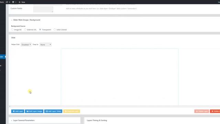Image resolution: width=220 pixels, height=124 pixels.
Task: Select Image BG background source
Action: (12, 30)
